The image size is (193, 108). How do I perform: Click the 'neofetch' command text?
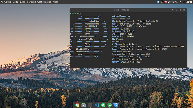pos(77,13)
